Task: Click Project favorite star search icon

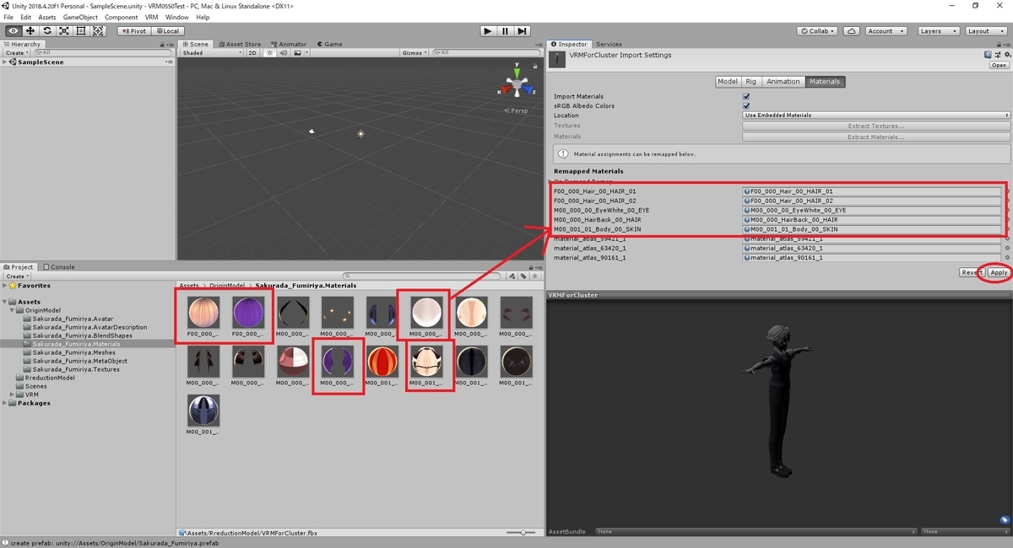Action: pyautogui.click(x=535, y=276)
